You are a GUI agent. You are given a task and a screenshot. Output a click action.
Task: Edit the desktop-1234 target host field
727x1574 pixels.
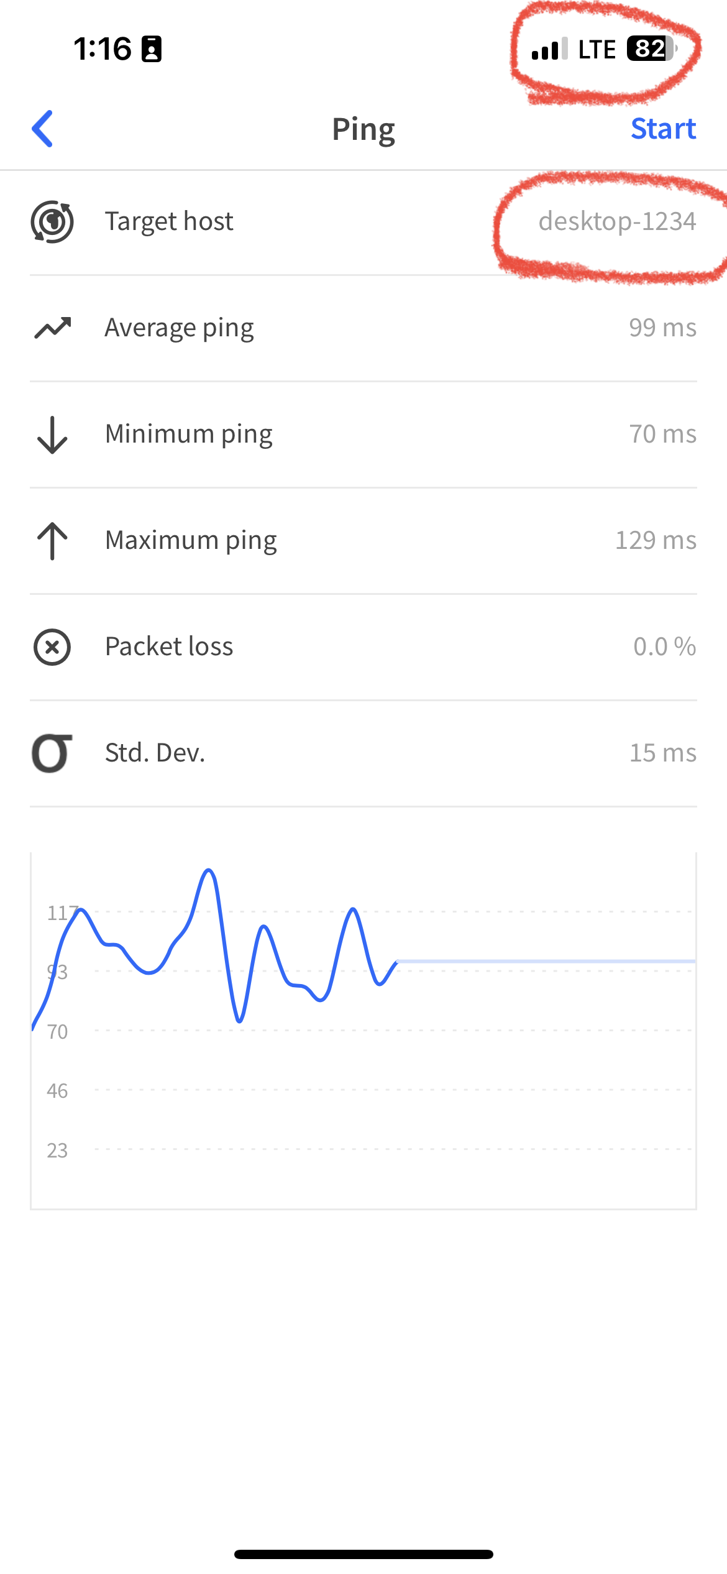pos(616,221)
